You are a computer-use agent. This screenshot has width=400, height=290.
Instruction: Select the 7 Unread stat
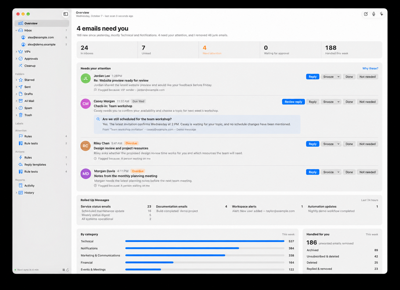[168, 50]
